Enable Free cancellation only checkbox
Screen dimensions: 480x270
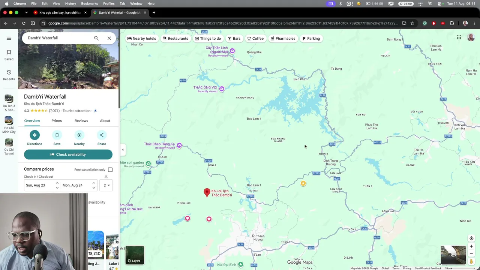pos(110,170)
